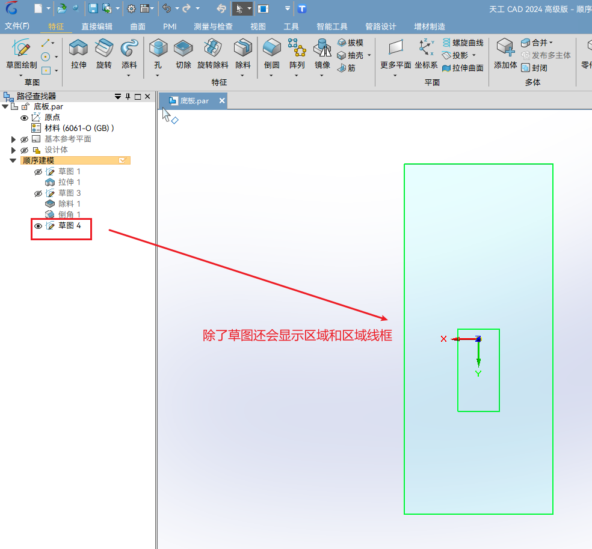The image size is (592, 549).
Task: Open the Undo history dropdown arrow
Action: click(177, 8)
